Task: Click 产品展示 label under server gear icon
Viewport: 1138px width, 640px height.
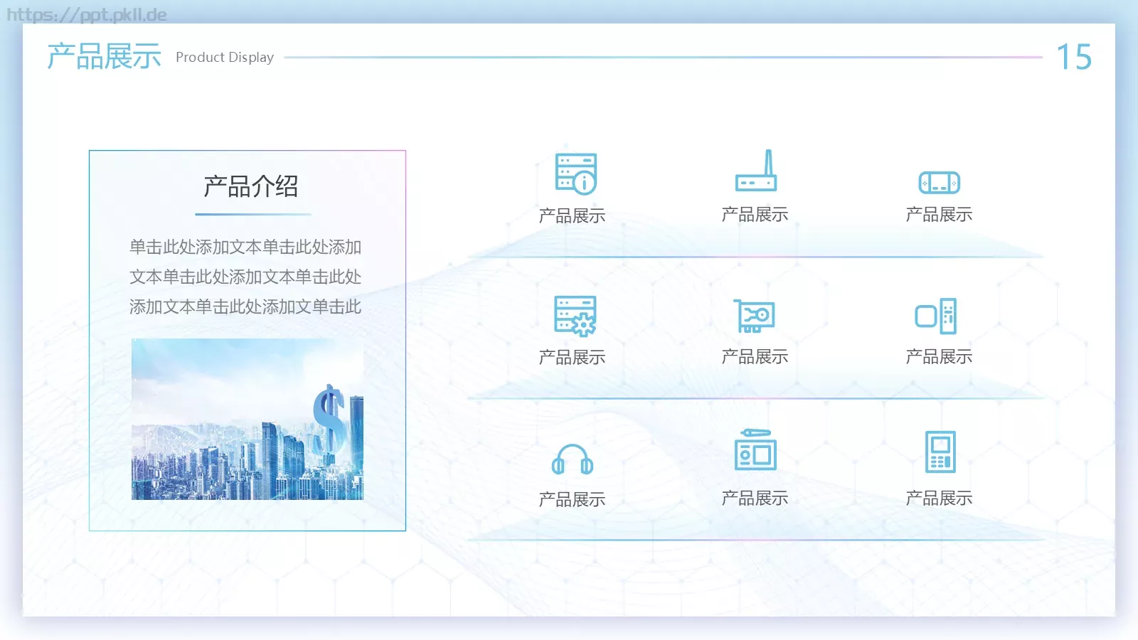Action: tap(572, 357)
